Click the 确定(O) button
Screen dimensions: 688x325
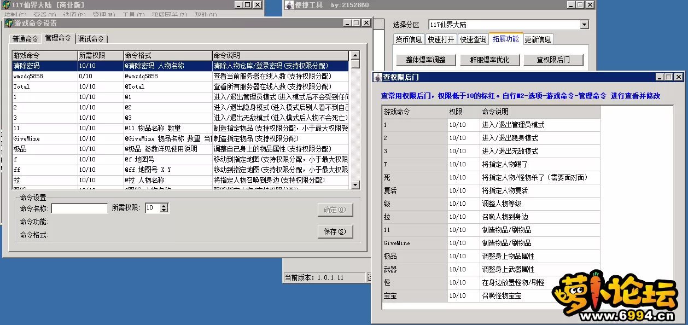pyautogui.click(x=335, y=210)
